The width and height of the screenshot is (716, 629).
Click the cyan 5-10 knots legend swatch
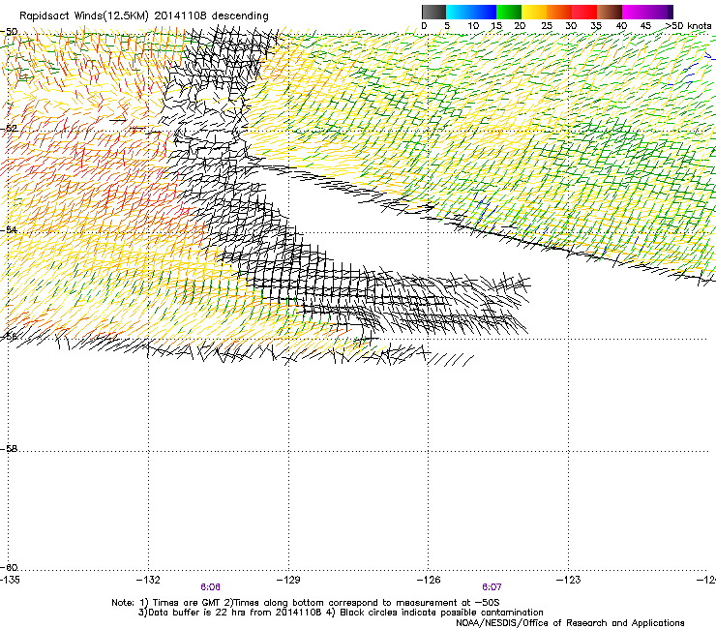pyautogui.click(x=459, y=12)
